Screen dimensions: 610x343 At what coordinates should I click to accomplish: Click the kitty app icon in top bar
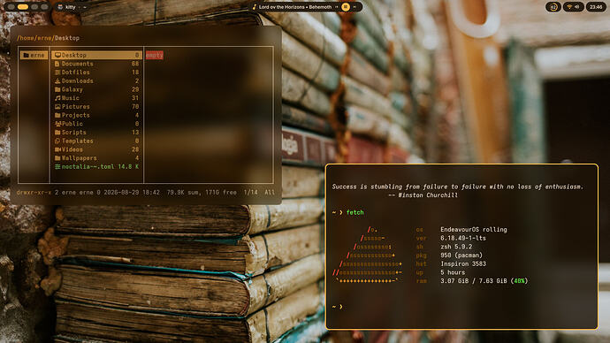60,7
